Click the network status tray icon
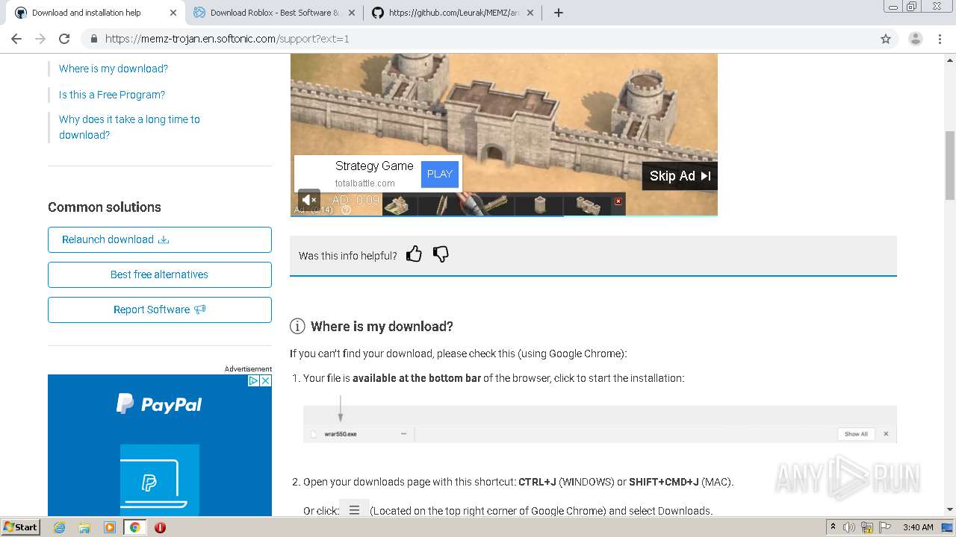 pos(869,527)
